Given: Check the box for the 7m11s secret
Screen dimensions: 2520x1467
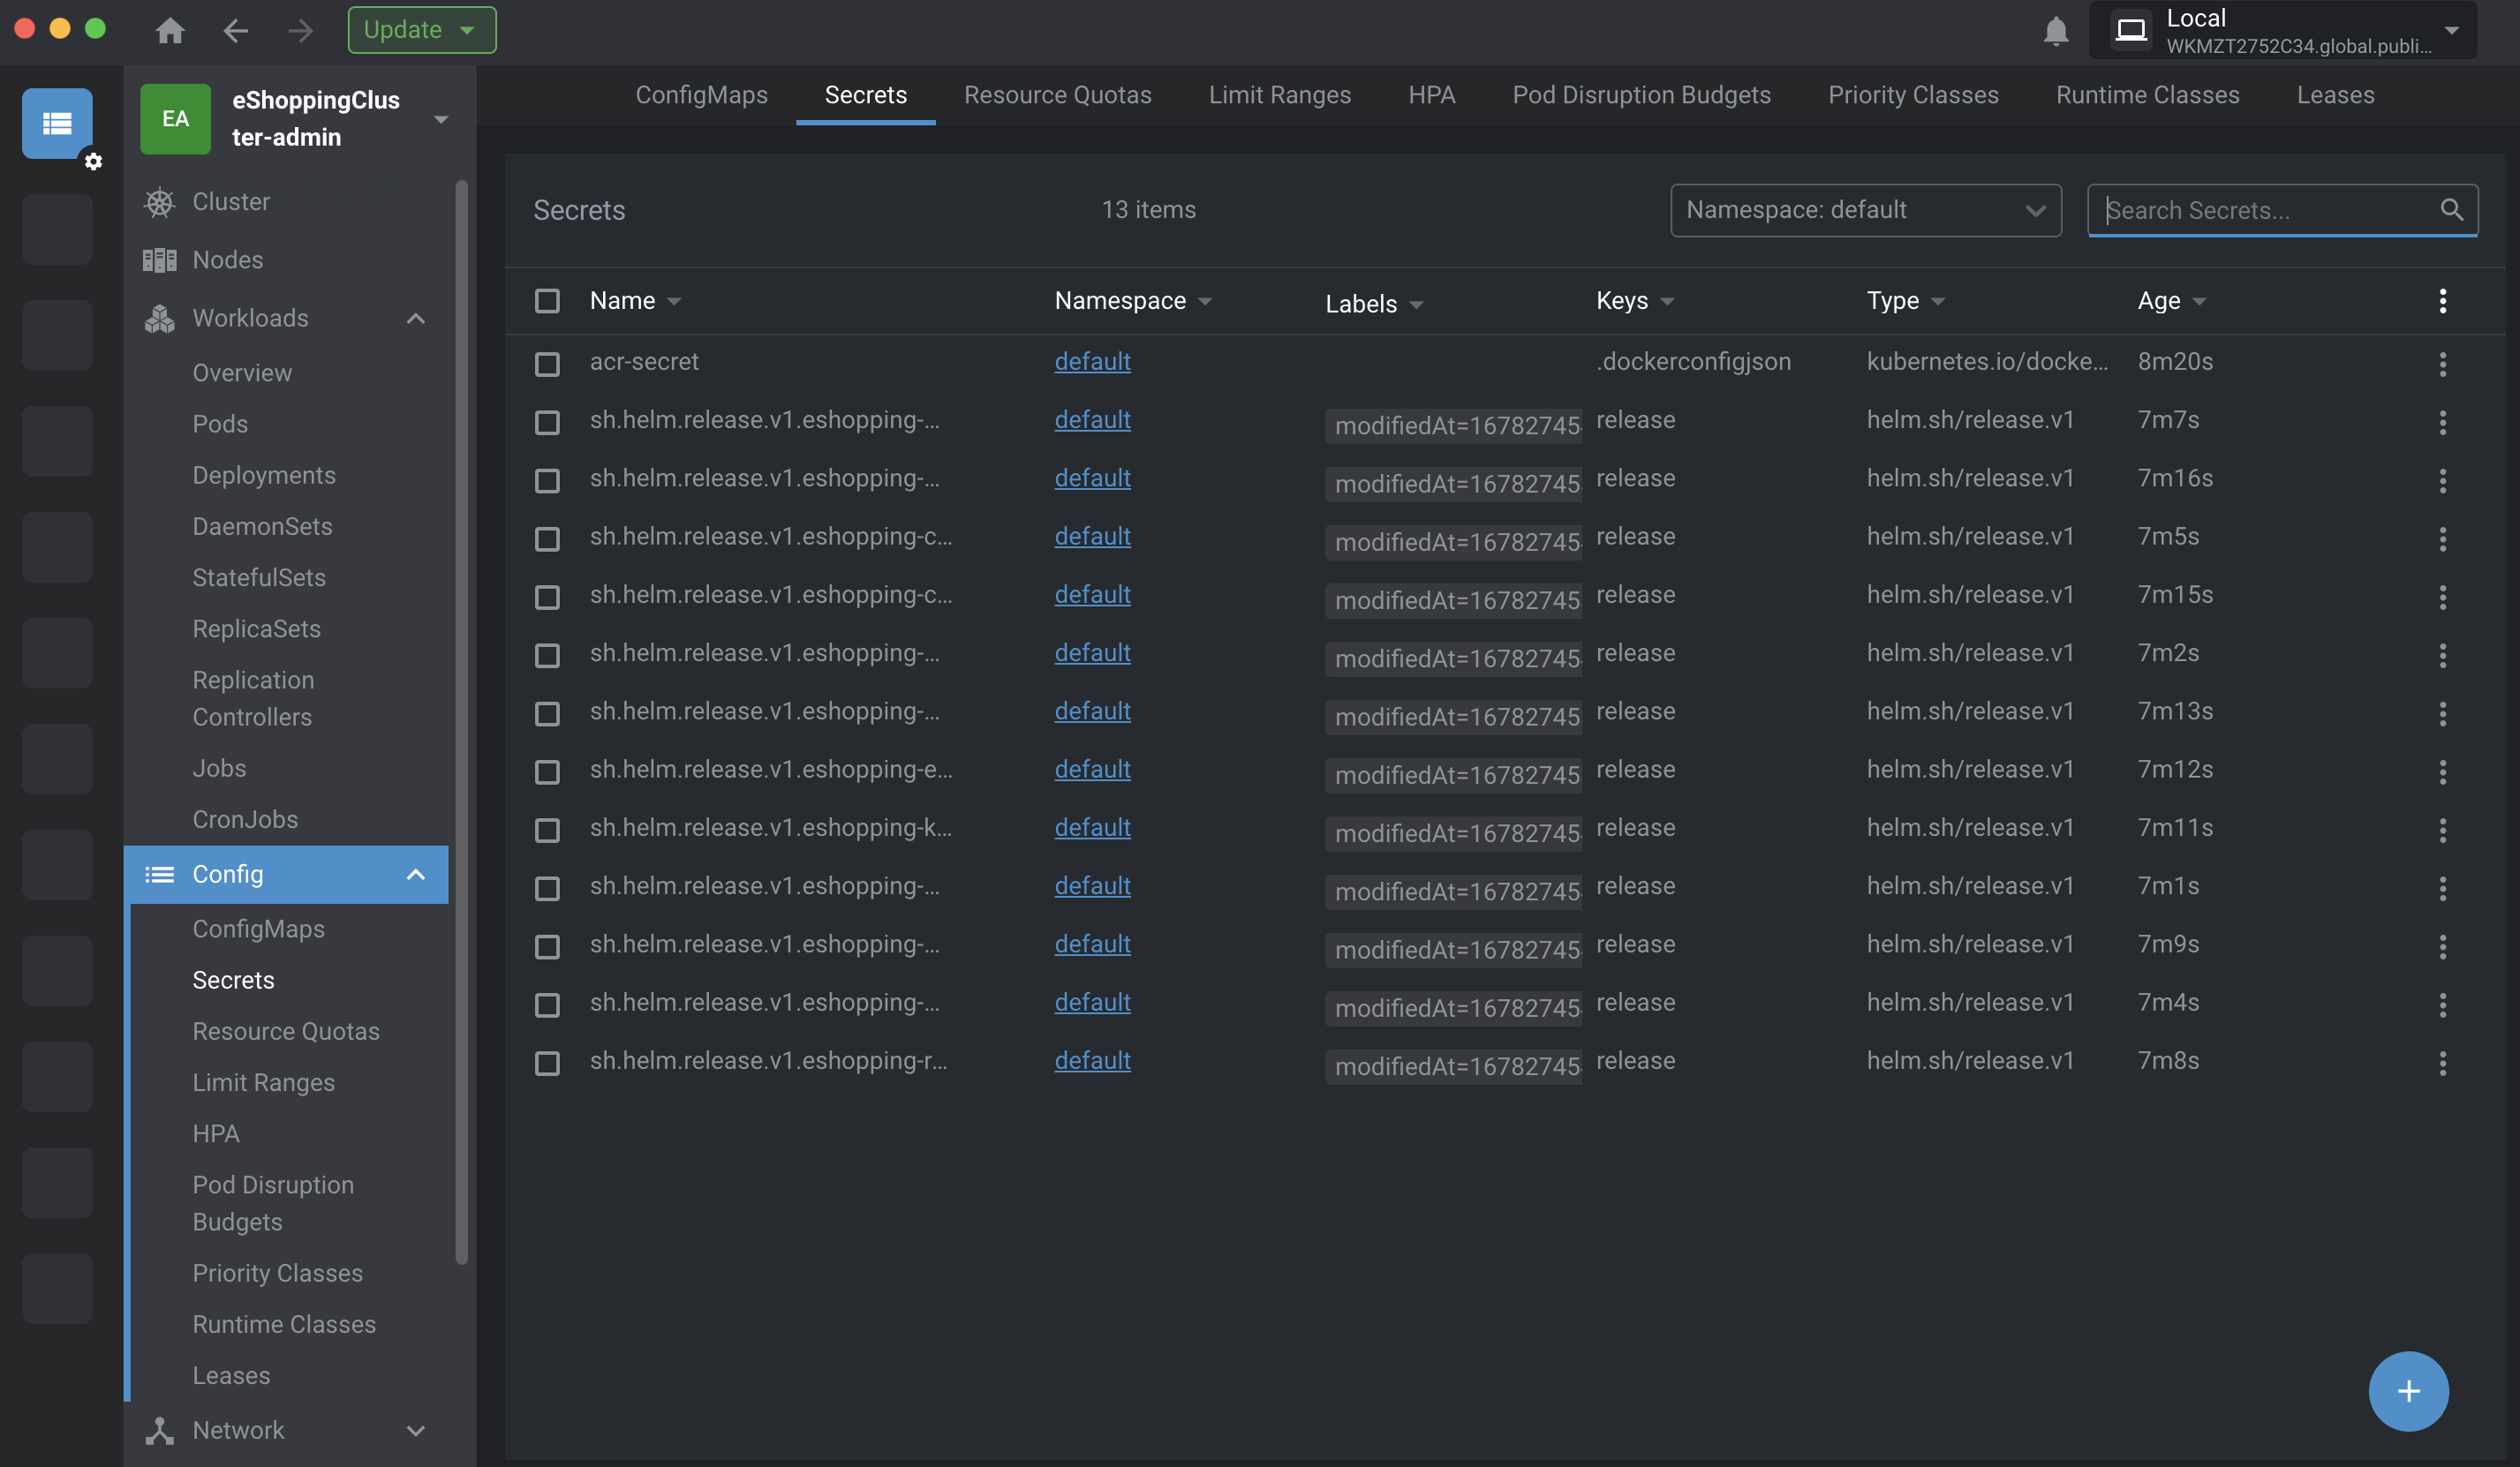Looking at the screenshot, I should click(x=547, y=830).
